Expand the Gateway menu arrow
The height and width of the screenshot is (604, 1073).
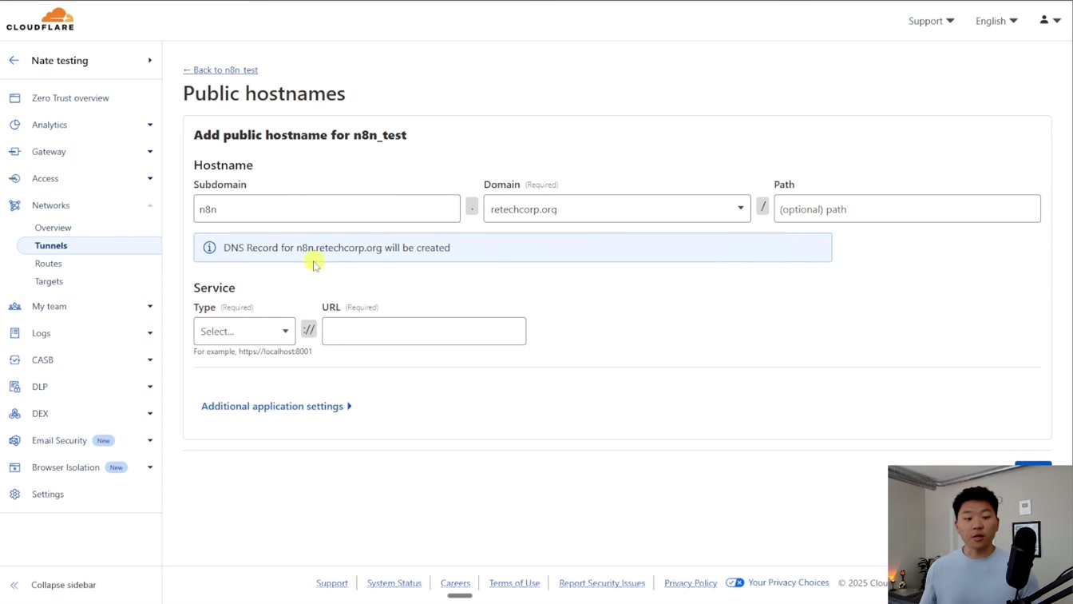149,152
